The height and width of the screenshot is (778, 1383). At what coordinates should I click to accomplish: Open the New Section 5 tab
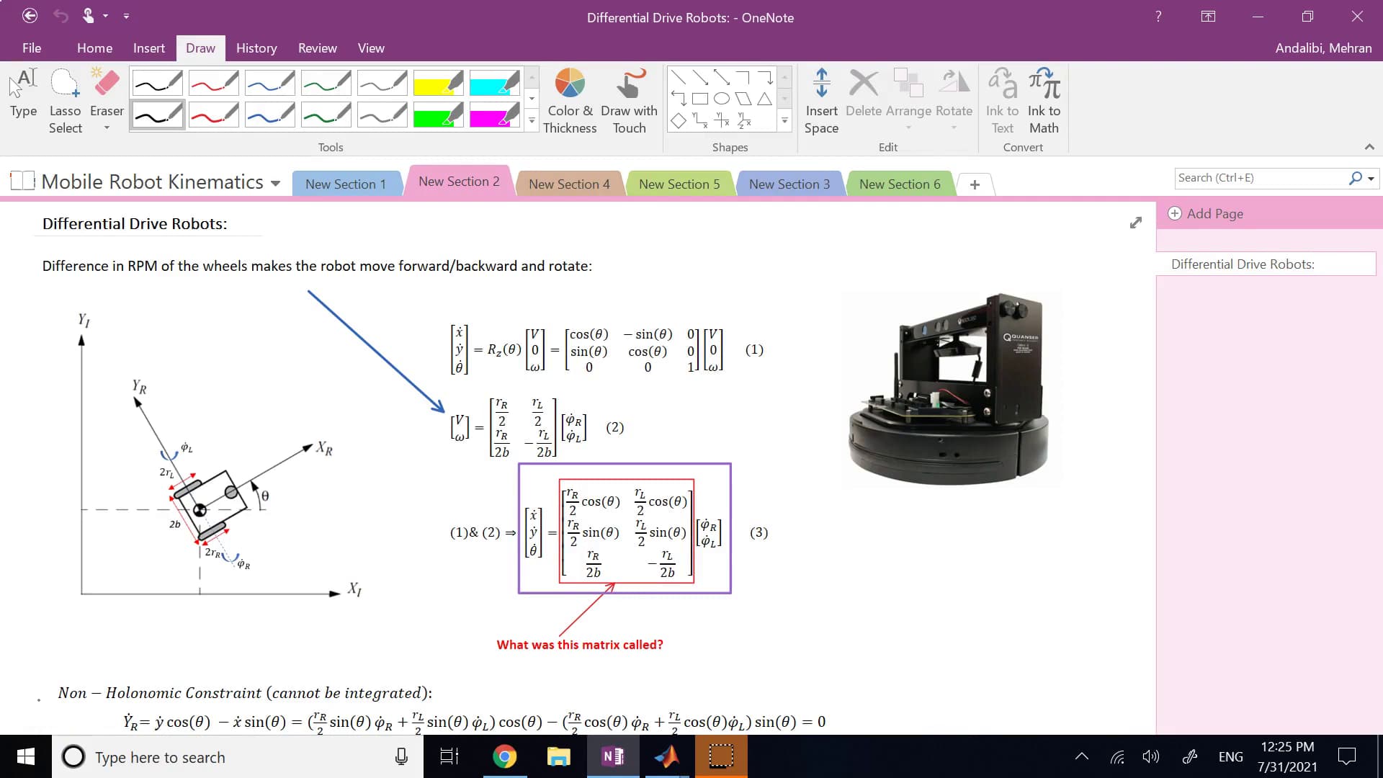click(x=679, y=184)
